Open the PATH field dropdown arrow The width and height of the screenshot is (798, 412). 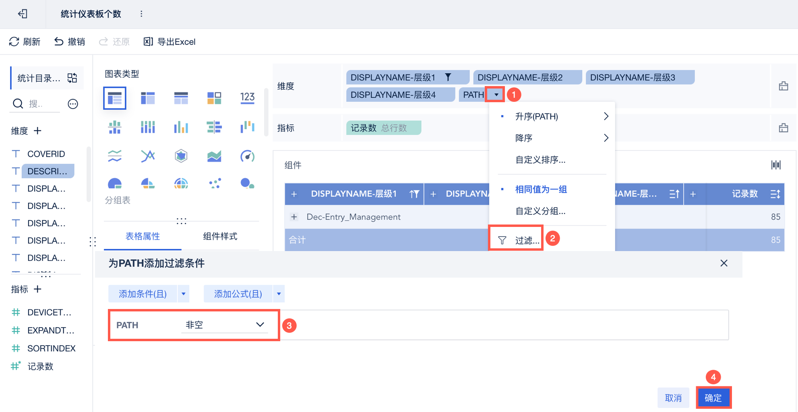pos(496,95)
